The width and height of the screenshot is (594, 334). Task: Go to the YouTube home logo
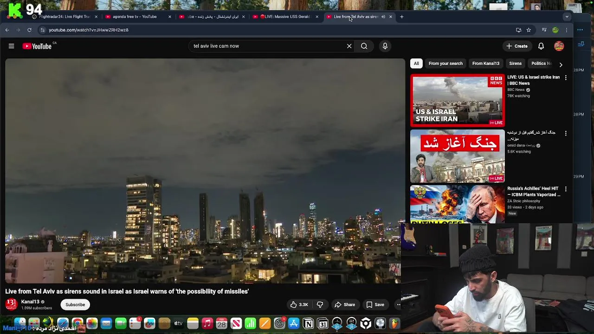[37, 46]
